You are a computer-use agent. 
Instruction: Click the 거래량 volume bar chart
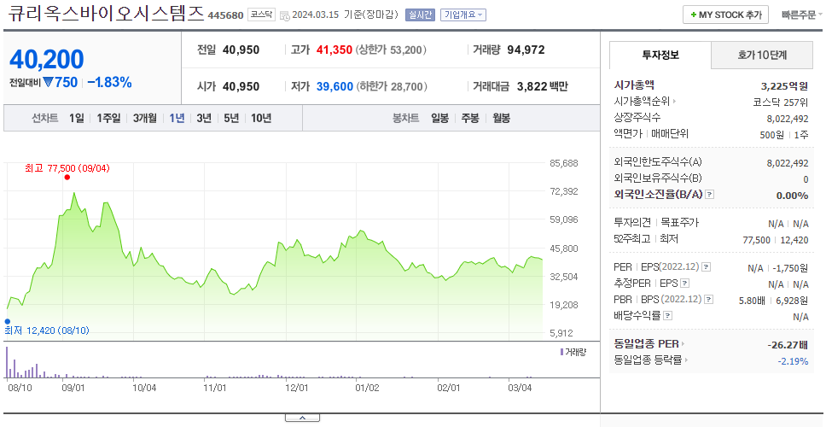275,361
